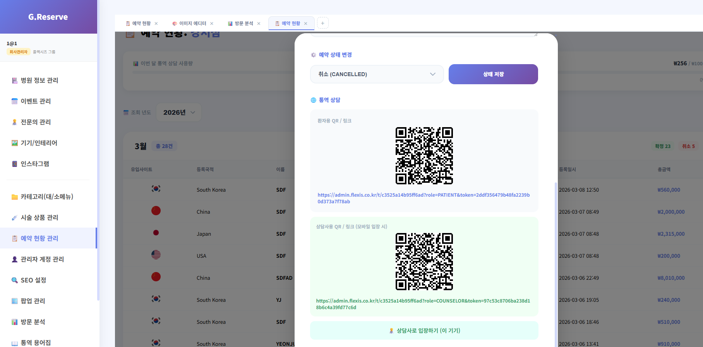The height and width of the screenshot is (347, 703).
Task: Switch to the 방문 분석 tab
Action: (x=240, y=24)
